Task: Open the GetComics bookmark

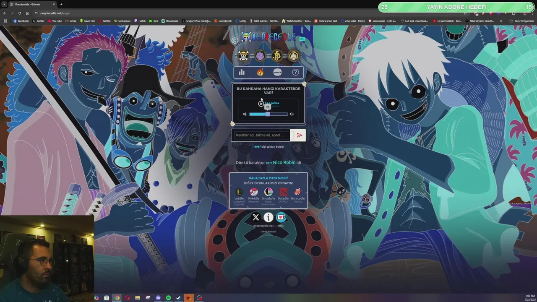Action: click(x=122, y=21)
